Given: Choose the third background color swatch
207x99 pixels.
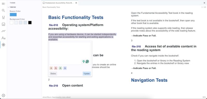Looking at the screenshot, I should [21, 23].
